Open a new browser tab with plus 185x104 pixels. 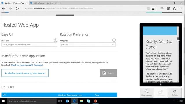(60, 3)
